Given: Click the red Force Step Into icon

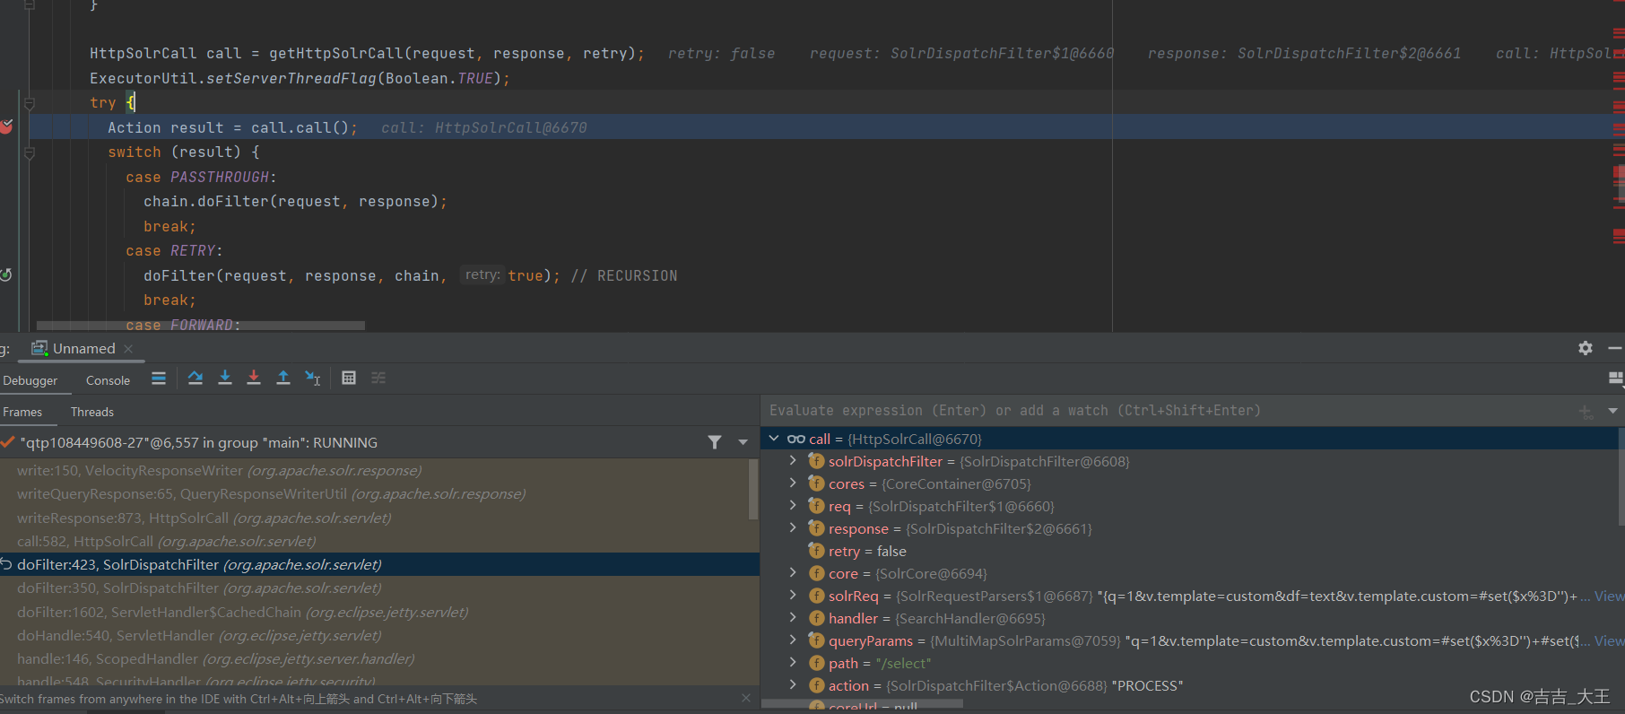Looking at the screenshot, I should [x=254, y=379].
